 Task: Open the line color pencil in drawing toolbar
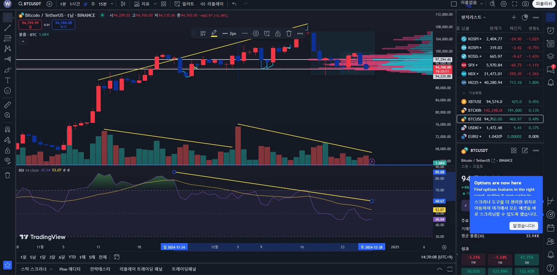[x=214, y=33]
